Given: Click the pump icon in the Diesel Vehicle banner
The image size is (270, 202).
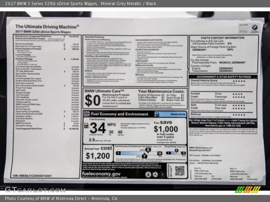Looking at the screenshot, I should pyautogui.click(x=158, y=114).
